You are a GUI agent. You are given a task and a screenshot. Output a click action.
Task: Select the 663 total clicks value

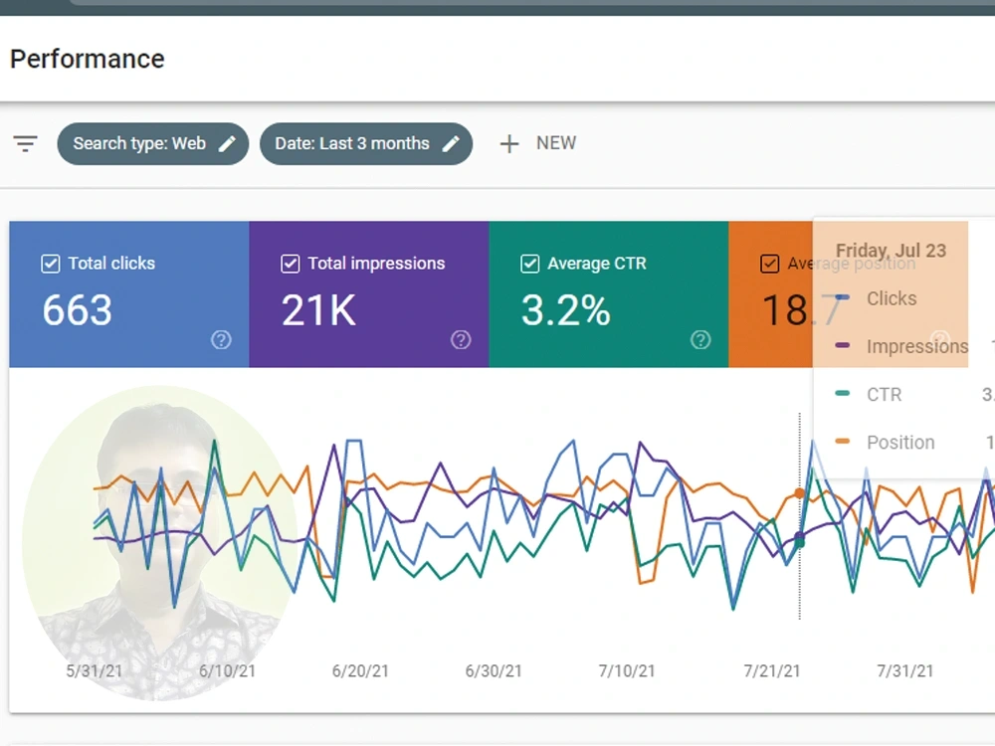pos(78,310)
